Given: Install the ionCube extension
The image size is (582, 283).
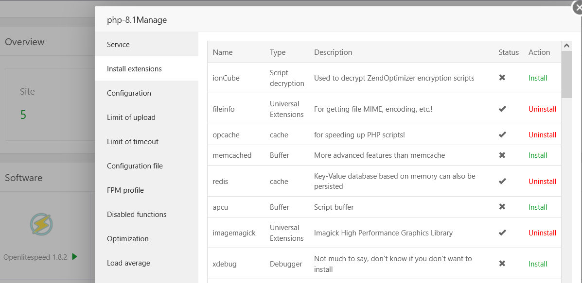Looking at the screenshot, I should [538, 78].
